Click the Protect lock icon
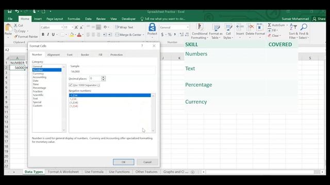 pos(152,27)
